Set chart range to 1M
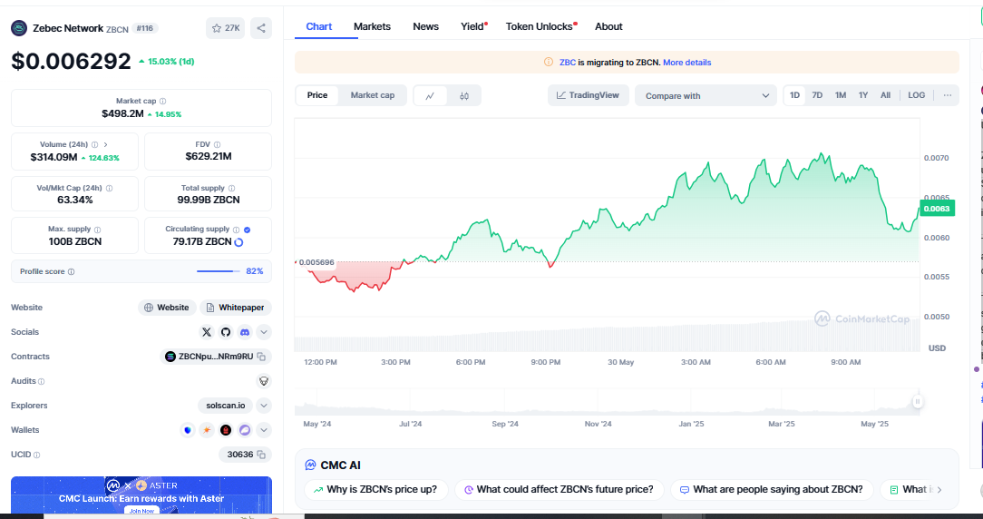Image resolution: width=983 pixels, height=519 pixels. click(x=841, y=95)
